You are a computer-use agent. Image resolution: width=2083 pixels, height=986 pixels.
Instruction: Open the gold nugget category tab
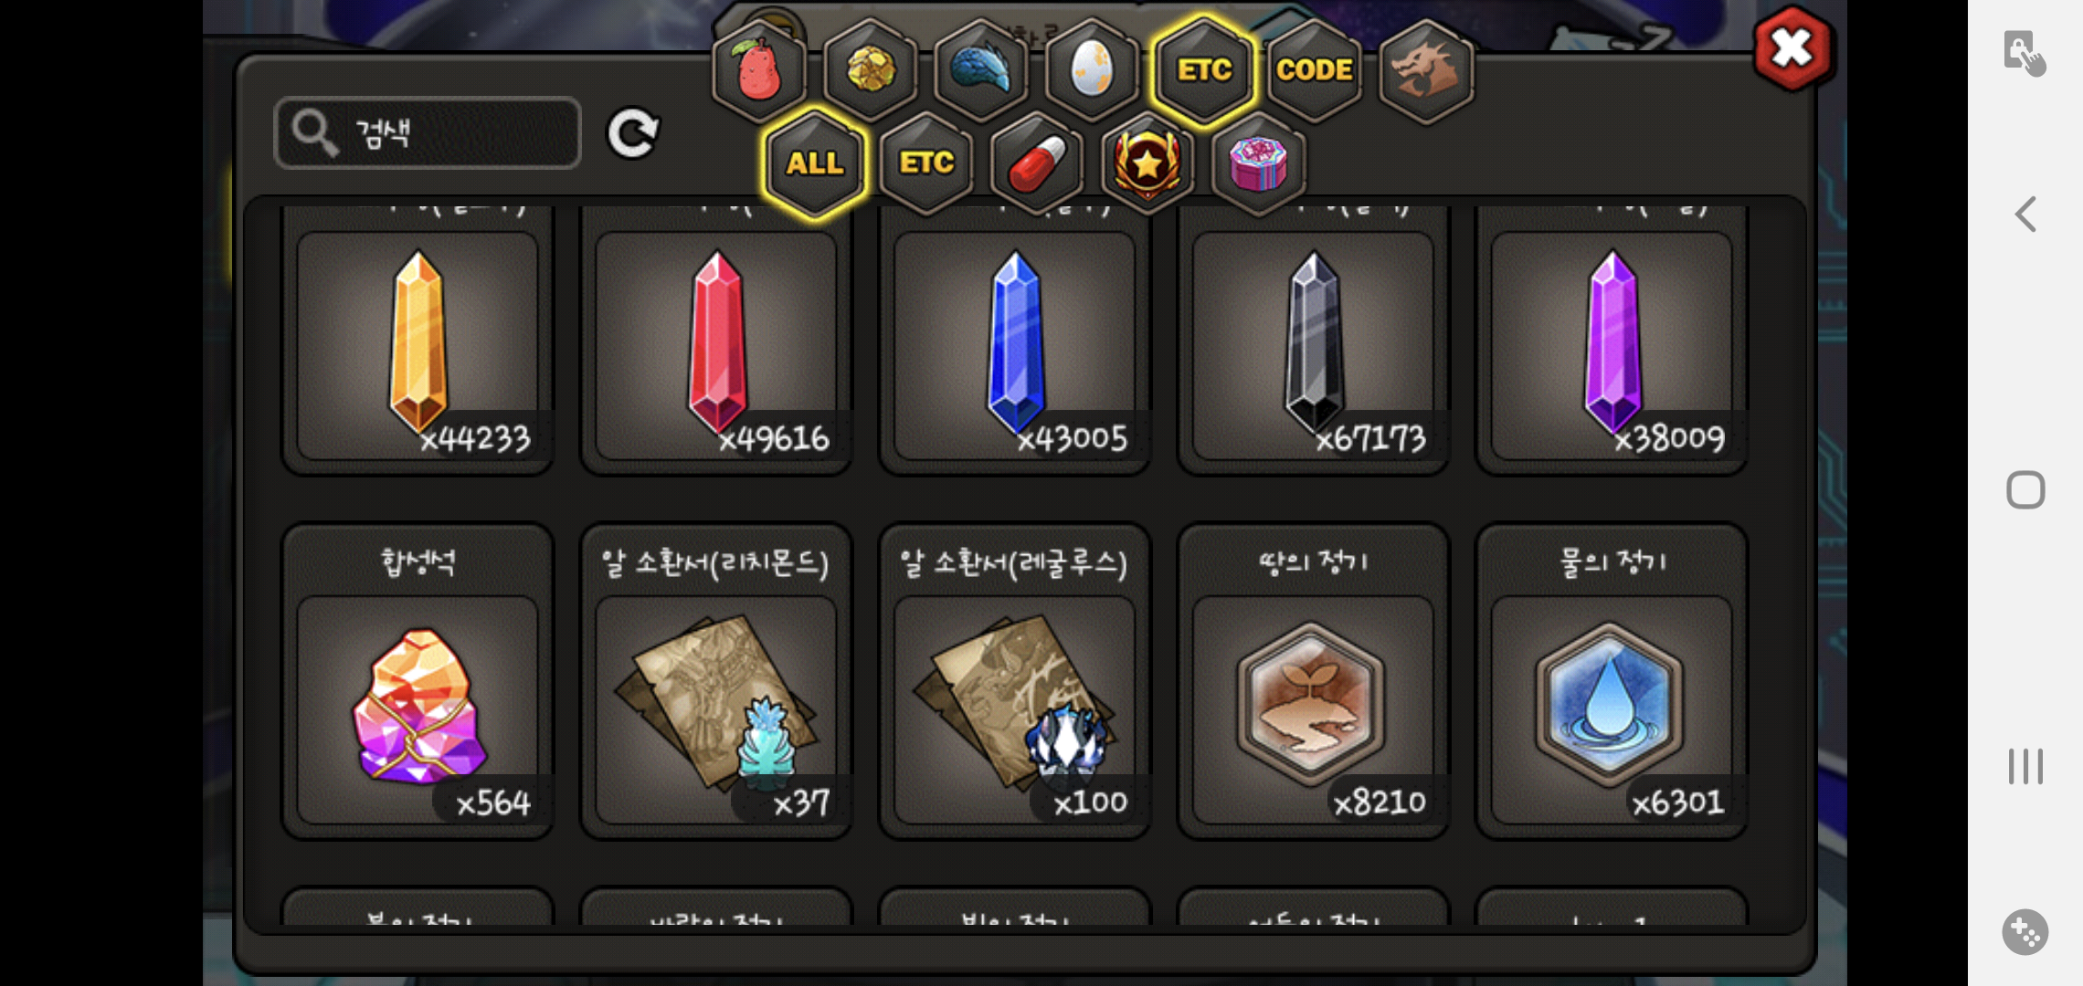tap(870, 70)
